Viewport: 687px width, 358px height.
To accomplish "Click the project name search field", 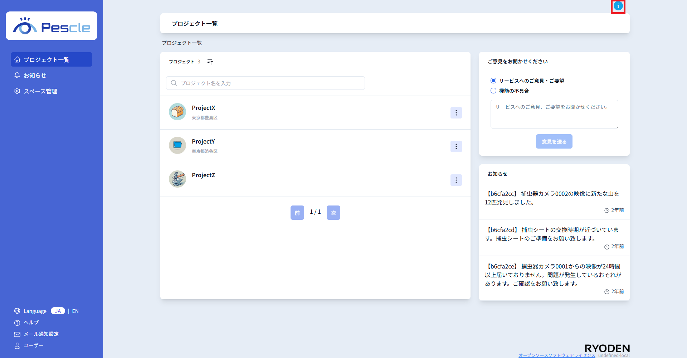I will [265, 83].
